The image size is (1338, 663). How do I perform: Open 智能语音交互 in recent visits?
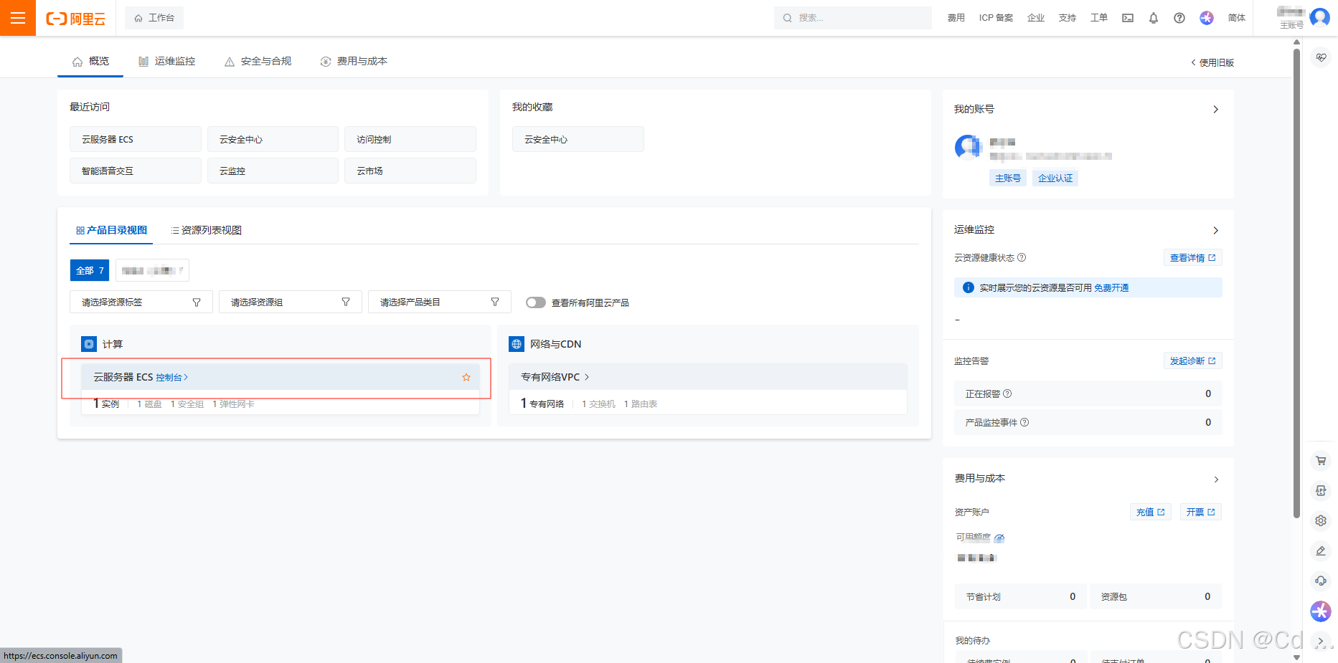coord(136,171)
